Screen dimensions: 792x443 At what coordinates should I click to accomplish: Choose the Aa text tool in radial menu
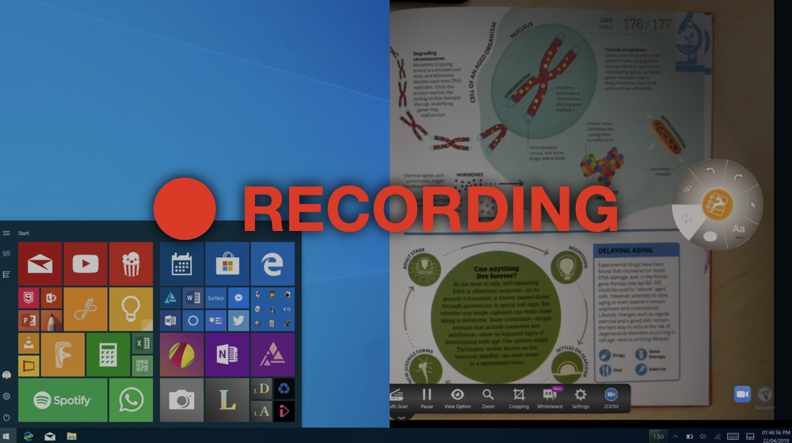coord(738,229)
